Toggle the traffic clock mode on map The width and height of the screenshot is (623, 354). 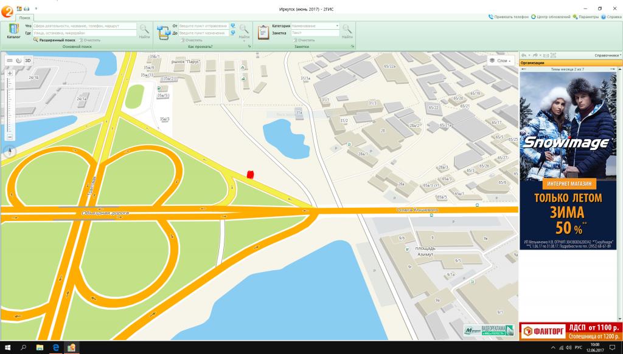[x=19, y=61]
